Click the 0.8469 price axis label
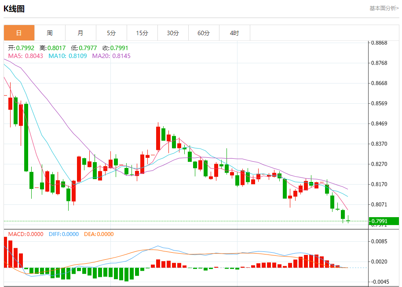Screen dimensions: 402x287 pos(379,124)
